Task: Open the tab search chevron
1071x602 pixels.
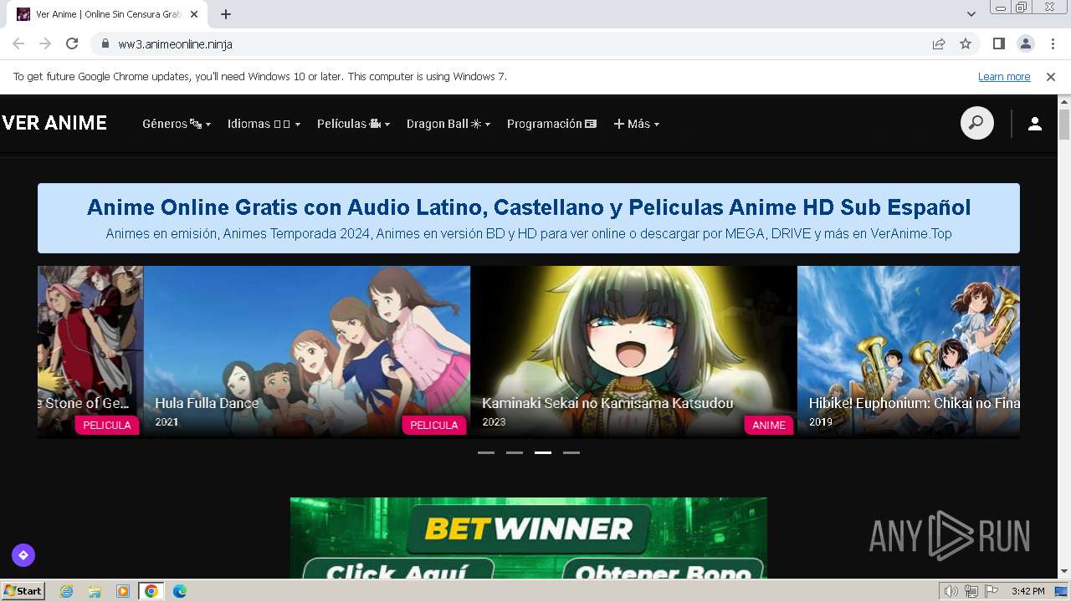Action: [971, 13]
